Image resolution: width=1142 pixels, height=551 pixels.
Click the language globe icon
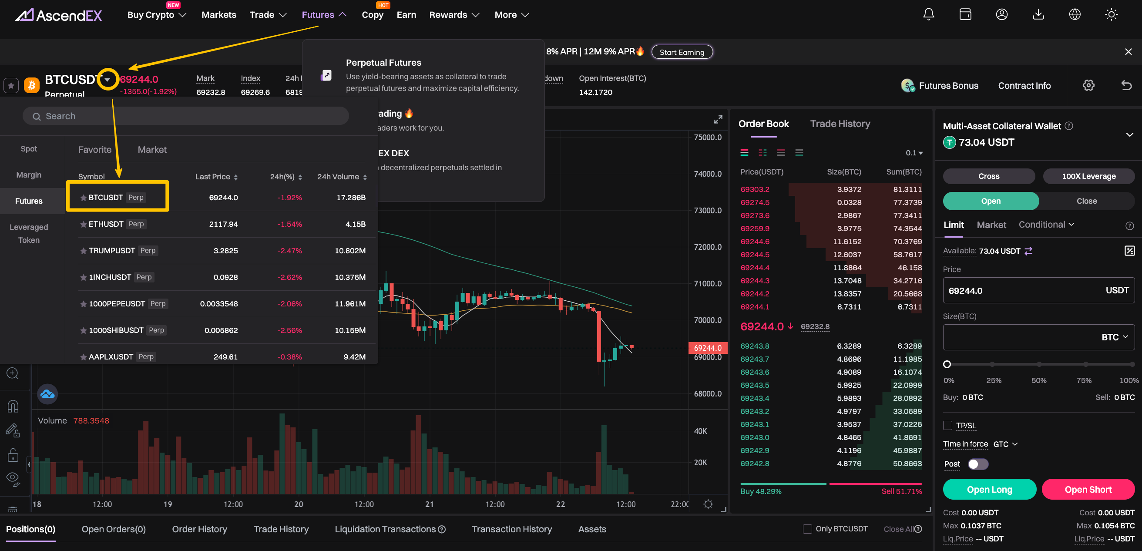[1074, 15]
